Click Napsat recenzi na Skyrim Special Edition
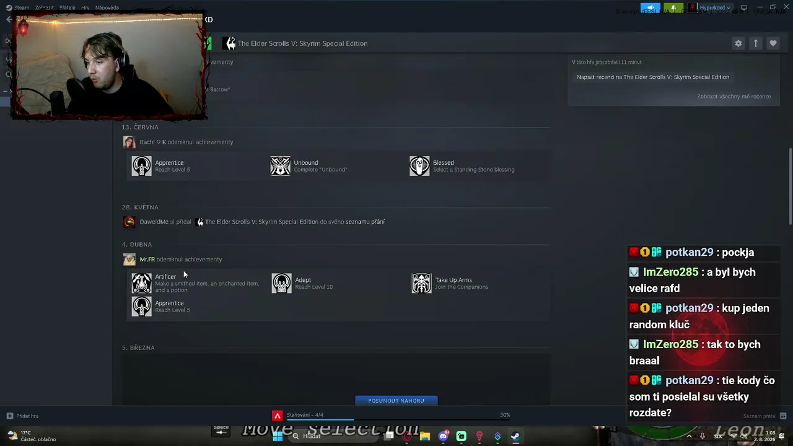793x446 pixels. pyautogui.click(x=653, y=77)
